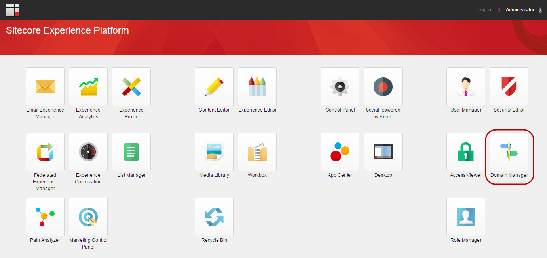The height and width of the screenshot is (258, 547).
Task: Open the Content Editor
Action: 214,86
